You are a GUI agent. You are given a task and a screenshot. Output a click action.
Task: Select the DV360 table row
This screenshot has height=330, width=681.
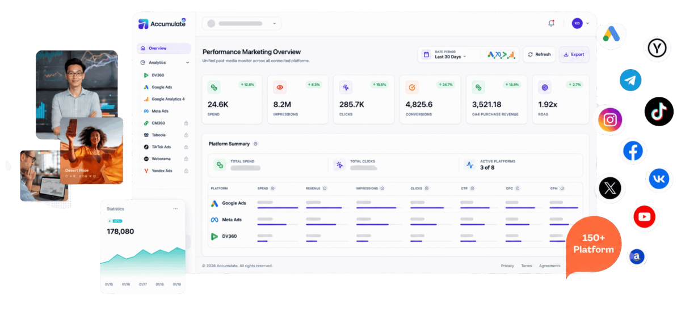(x=396, y=237)
